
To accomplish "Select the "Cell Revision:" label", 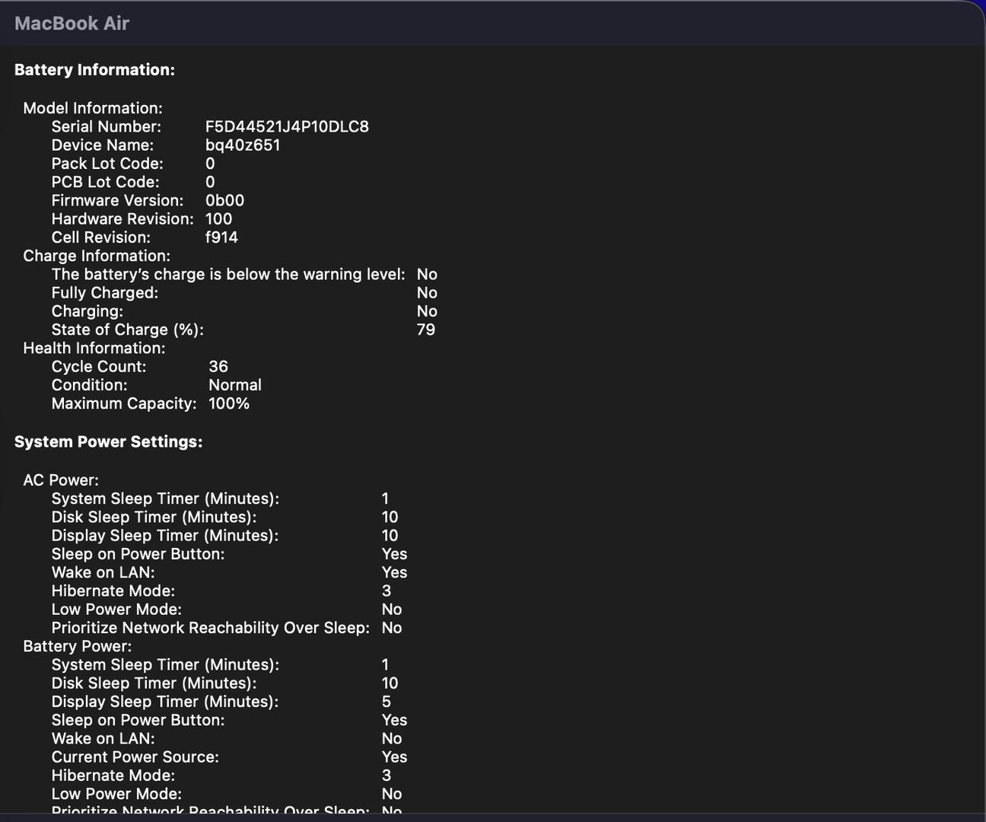I will click(x=101, y=237).
